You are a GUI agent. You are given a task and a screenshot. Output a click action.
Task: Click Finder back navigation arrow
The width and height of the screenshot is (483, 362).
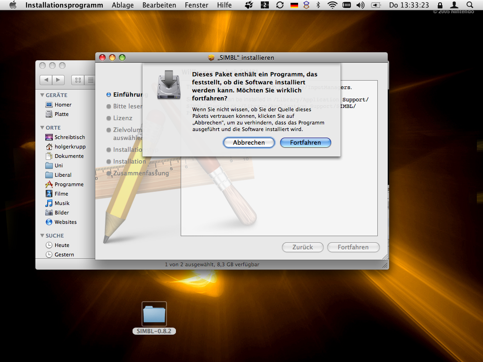point(46,80)
